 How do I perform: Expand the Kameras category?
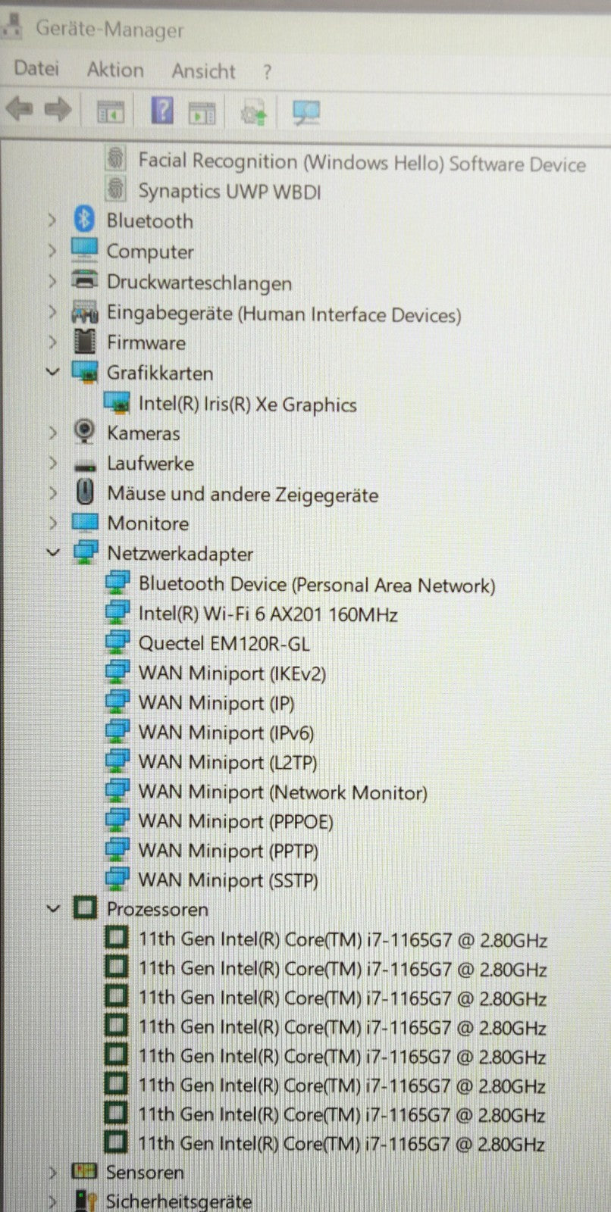(x=52, y=433)
